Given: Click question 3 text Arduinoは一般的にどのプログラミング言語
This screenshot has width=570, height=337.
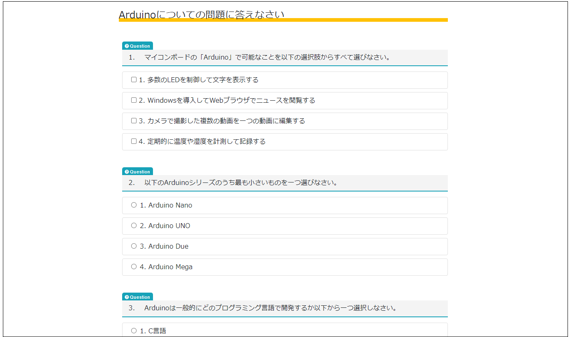Looking at the screenshot, I should 271,308.
